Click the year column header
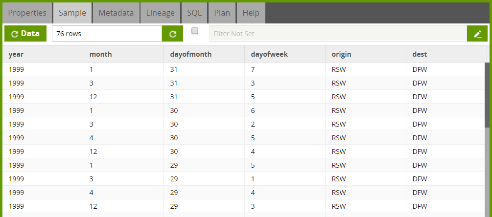This screenshot has width=492, height=217. tap(43, 54)
